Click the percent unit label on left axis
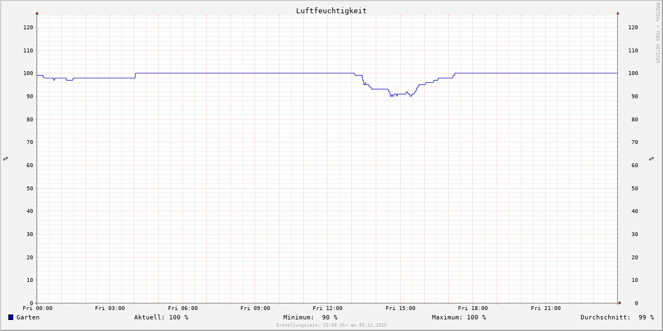The image size is (663, 331). click(6, 158)
